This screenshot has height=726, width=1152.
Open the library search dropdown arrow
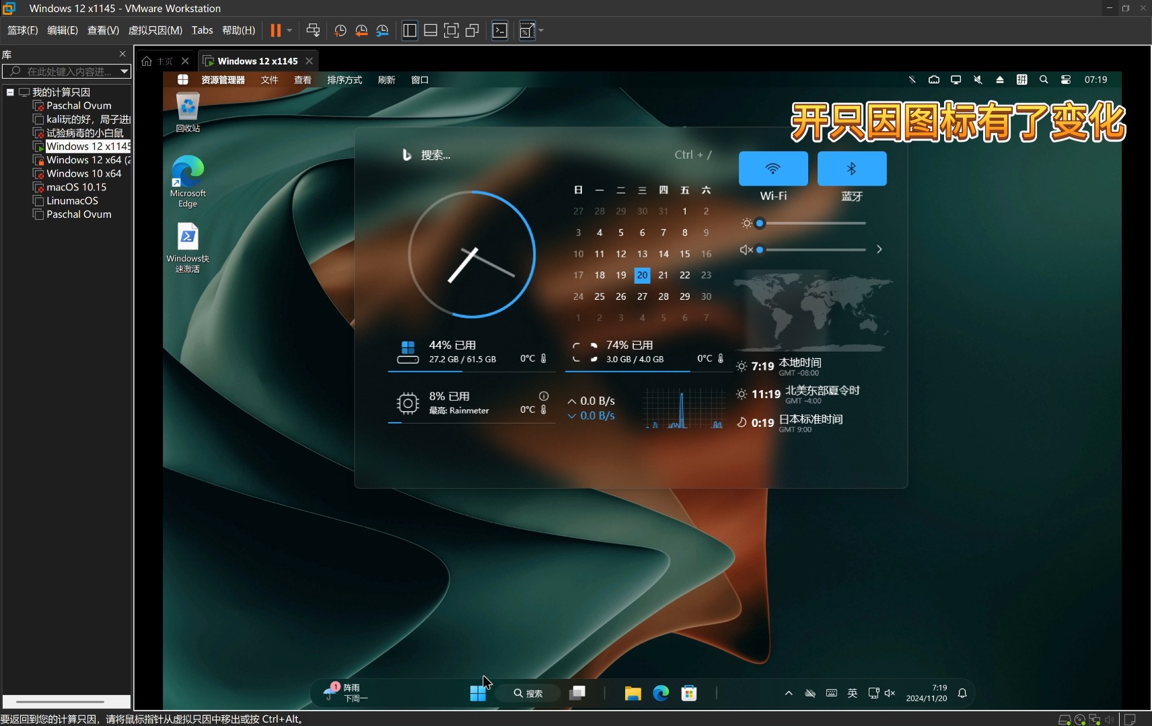[124, 71]
